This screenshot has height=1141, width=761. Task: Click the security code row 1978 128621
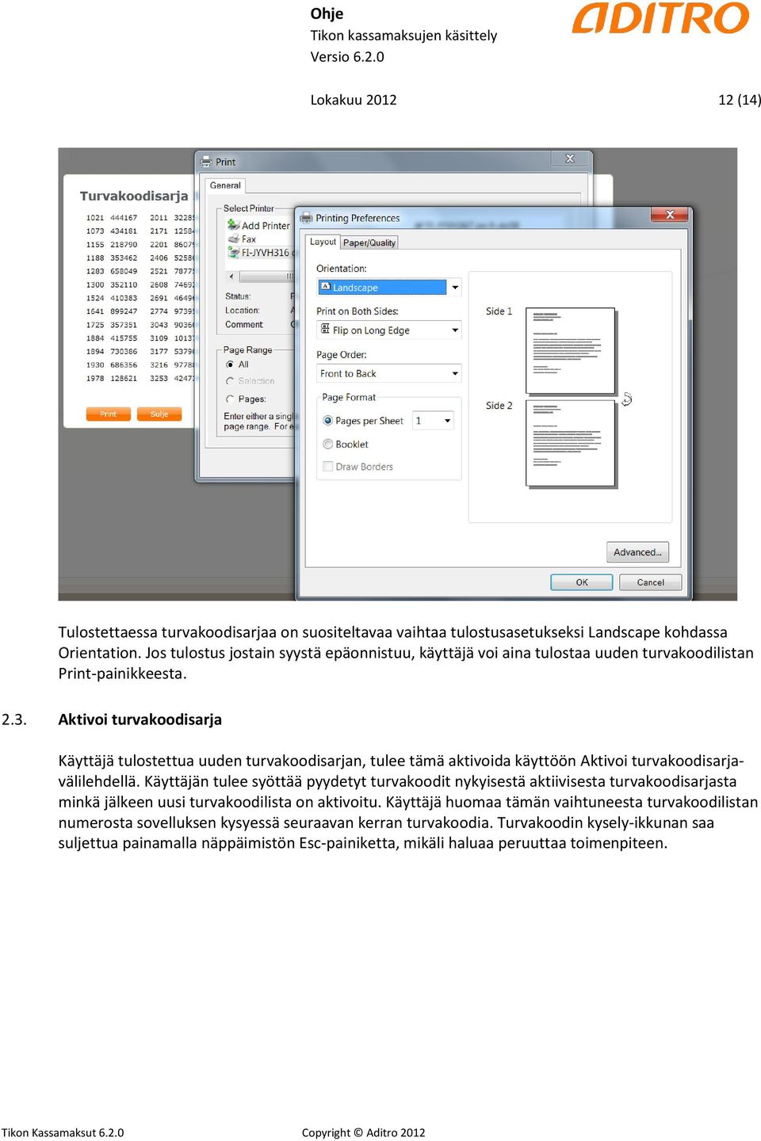[112, 379]
